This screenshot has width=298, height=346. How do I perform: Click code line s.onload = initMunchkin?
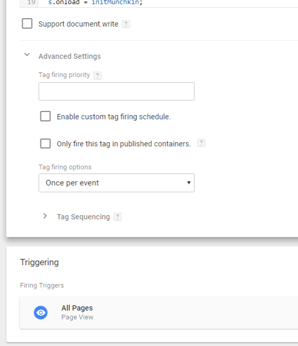[96, 3]
